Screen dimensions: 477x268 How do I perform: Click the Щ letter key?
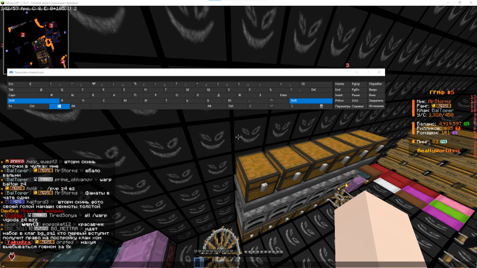(x=216, y=89)
